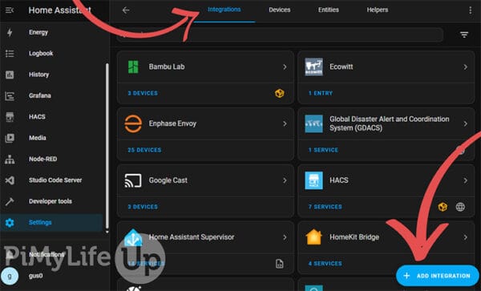Viewport: 481px width, 291px height.
Task: Open Bambu Lab 3 devices link
Action: pyautogui.click(x=143, y=93)
